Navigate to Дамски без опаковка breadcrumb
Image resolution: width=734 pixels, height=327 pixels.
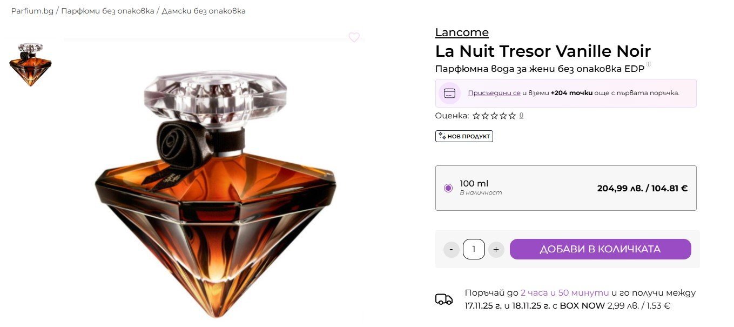click(x=204, y=11)
